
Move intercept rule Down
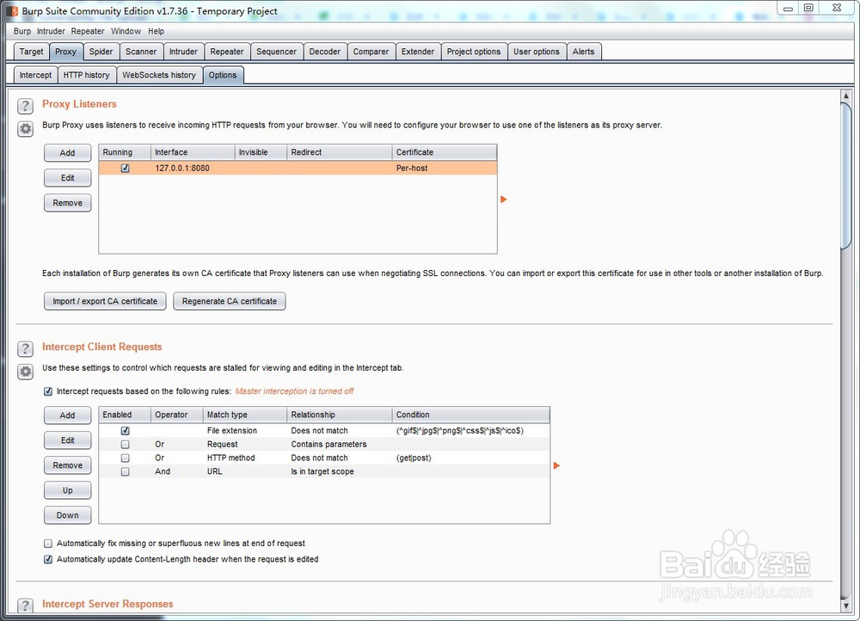[x=67, y=515]
